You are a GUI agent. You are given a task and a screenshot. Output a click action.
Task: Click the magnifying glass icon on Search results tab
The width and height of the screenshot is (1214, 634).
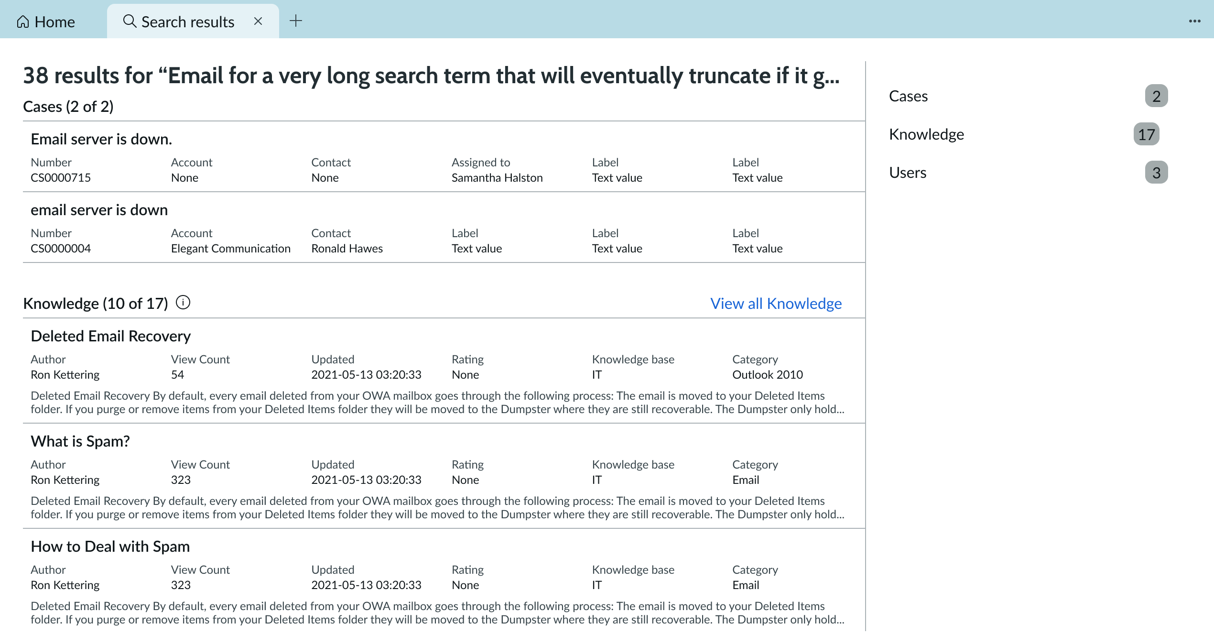(x=129, y=21)
